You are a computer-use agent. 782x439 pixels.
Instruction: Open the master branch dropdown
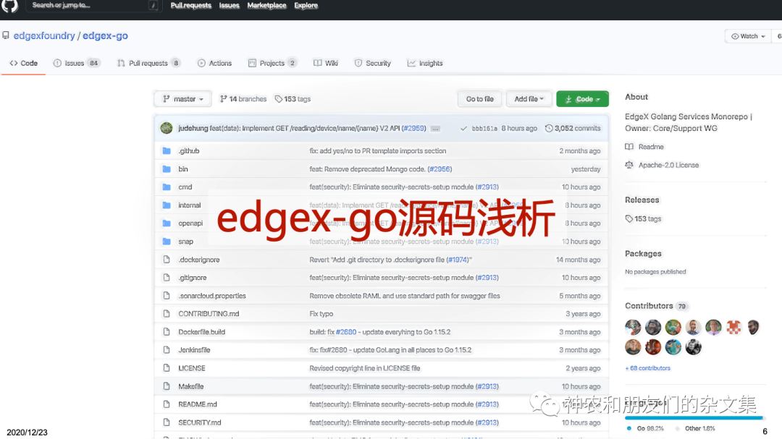(x=183, y=98)
